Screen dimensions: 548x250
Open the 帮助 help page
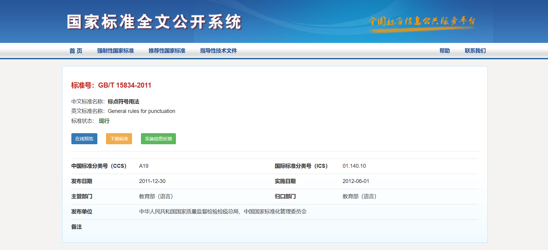[x=444, y=51]
